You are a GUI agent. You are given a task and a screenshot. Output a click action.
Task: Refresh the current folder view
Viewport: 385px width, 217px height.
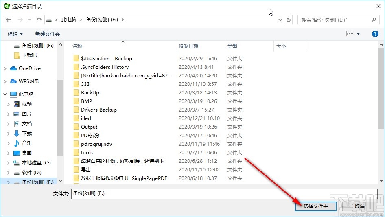pyautogui.click(x=289, y=20)
